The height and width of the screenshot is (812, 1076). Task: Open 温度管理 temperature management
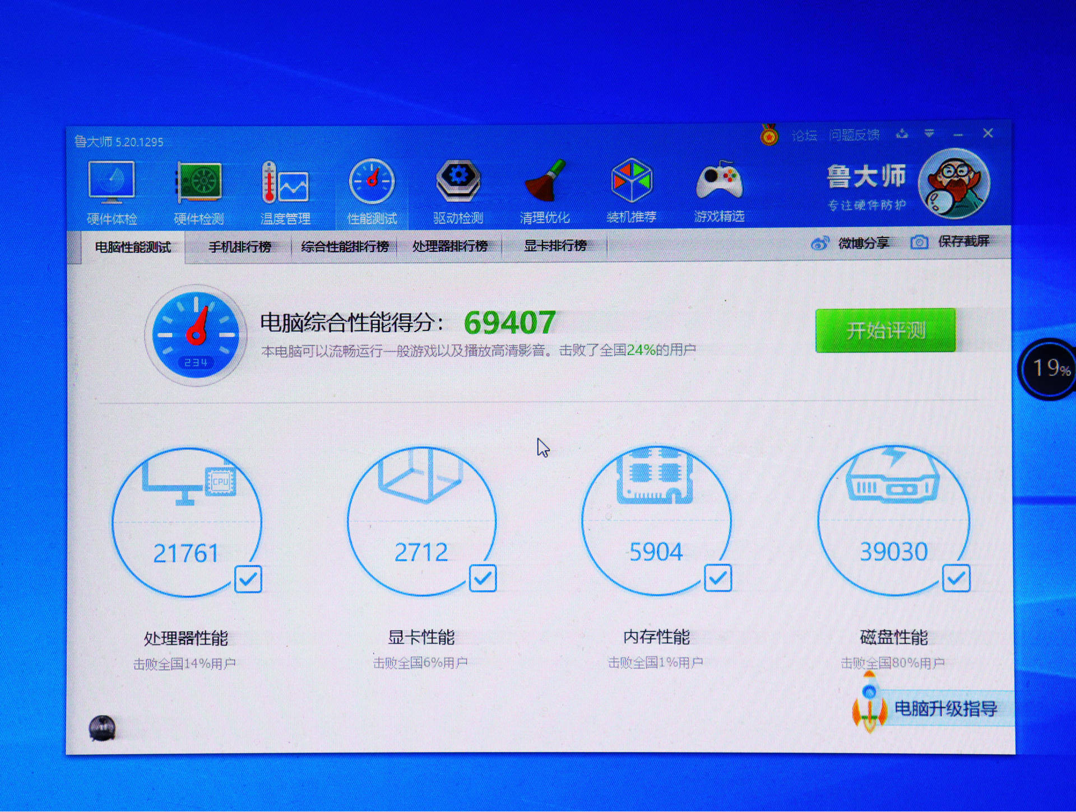(x=285, y=193)
